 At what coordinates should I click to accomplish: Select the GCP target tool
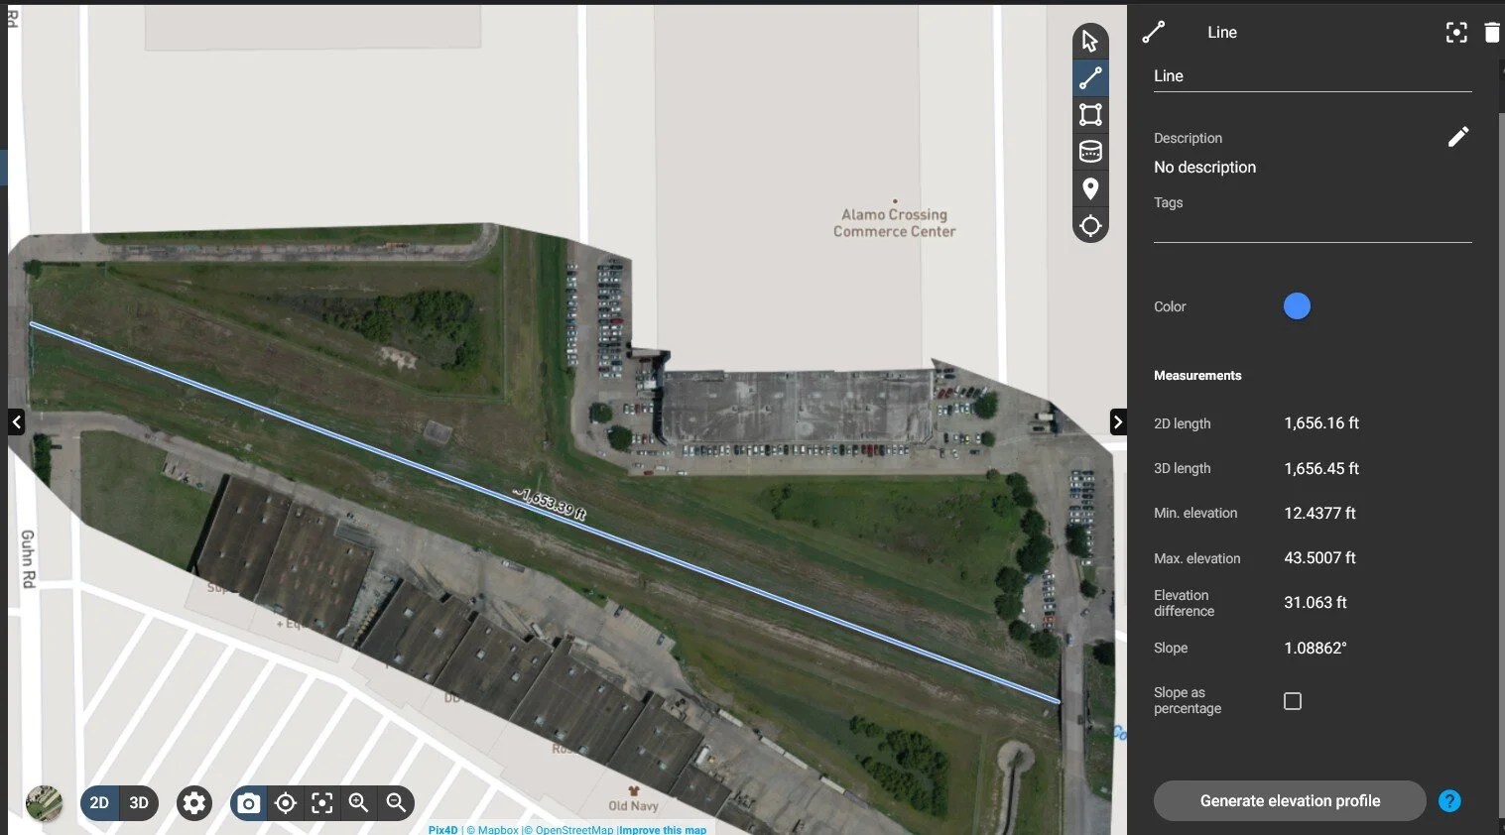click(1090, 225)
